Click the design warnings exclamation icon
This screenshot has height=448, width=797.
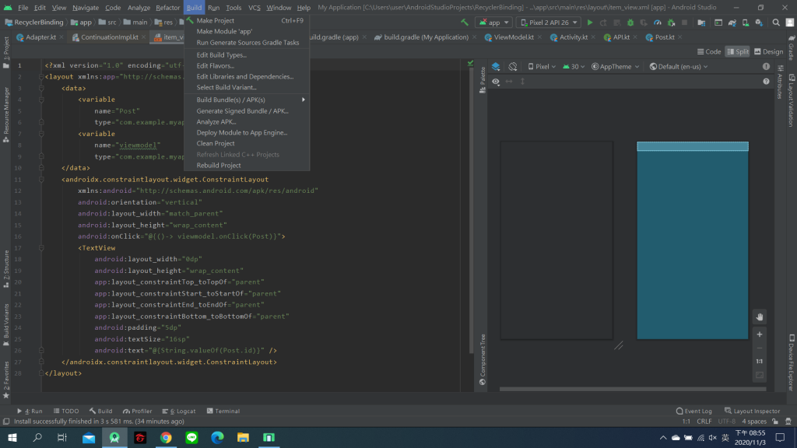coord(766,67)
